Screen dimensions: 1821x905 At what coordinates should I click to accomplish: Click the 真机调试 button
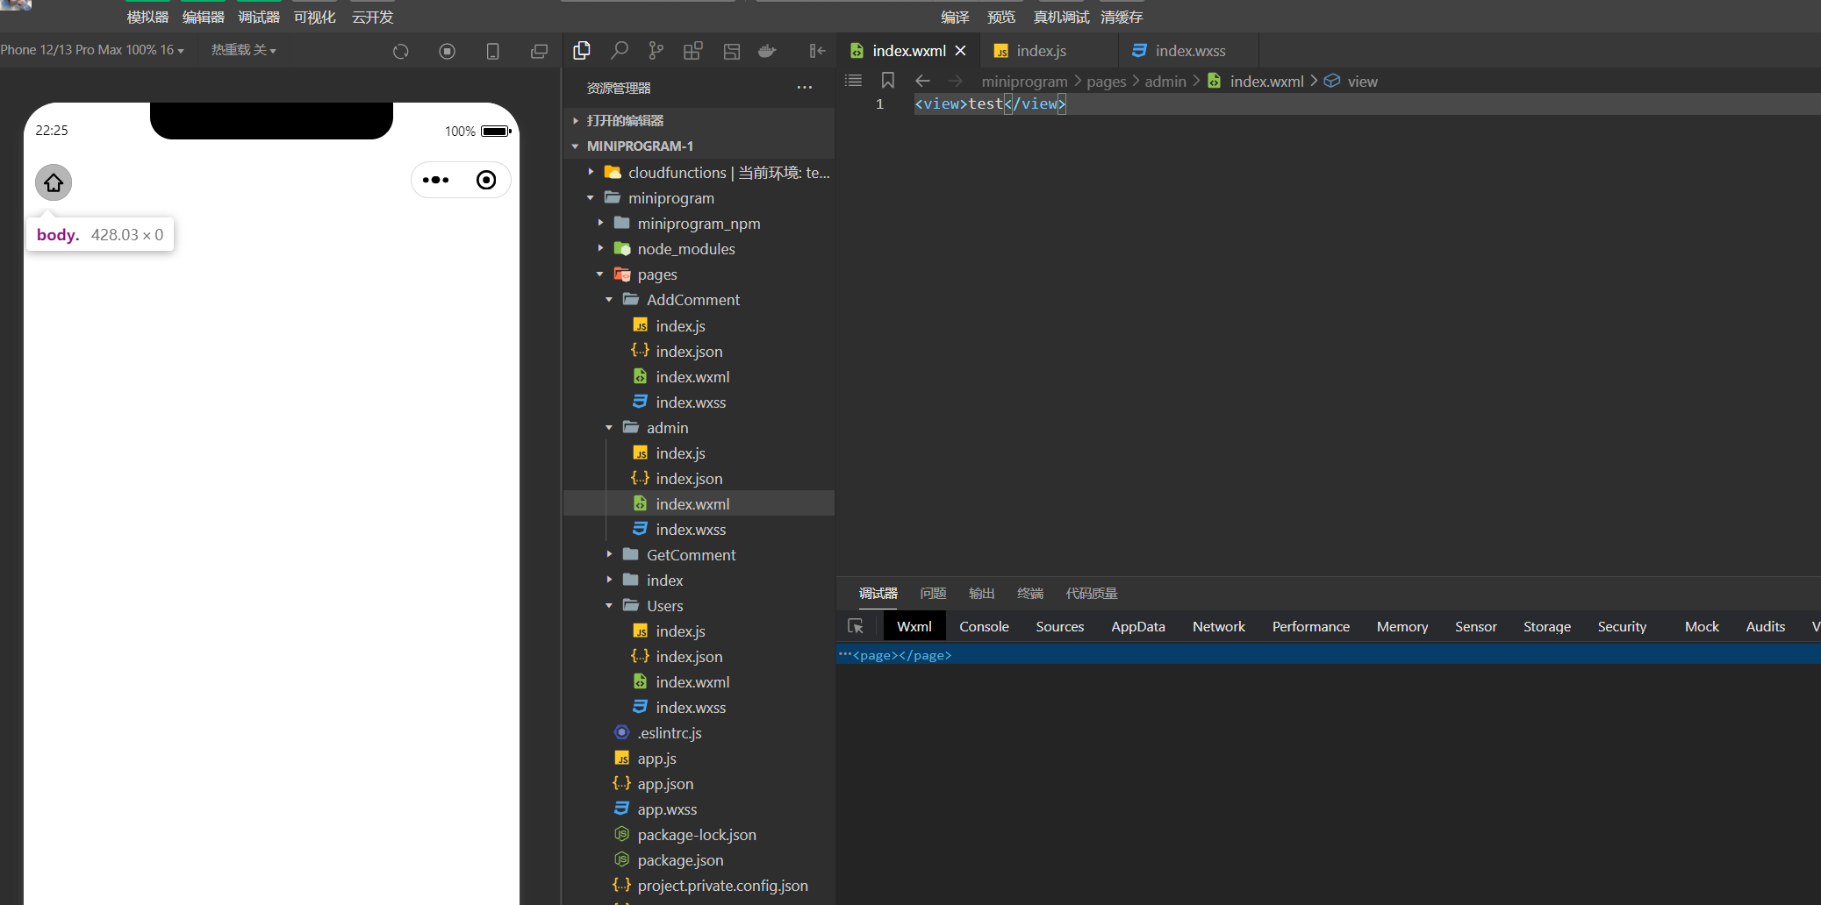coord(1061,17)
